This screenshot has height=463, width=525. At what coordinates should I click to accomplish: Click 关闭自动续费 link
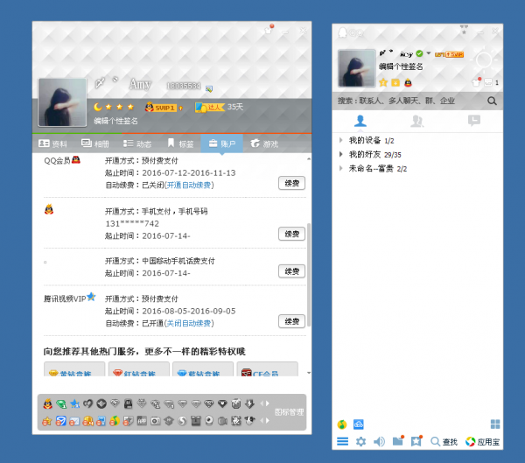tap(189, 323)
